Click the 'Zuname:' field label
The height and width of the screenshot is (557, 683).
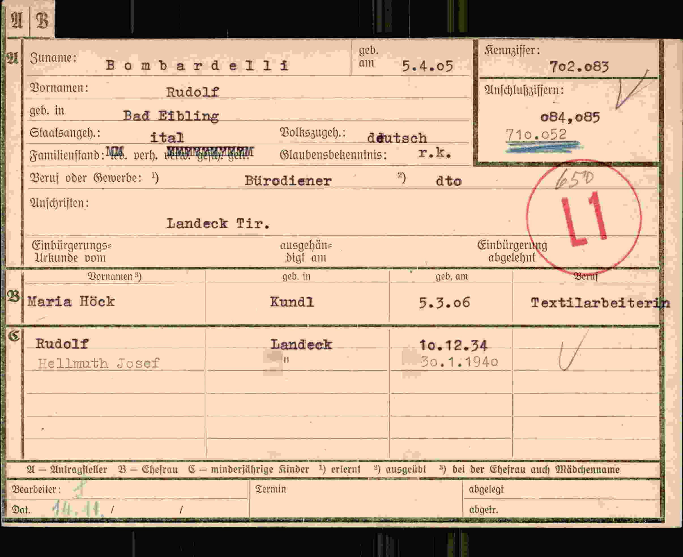[x=53, y=58]
